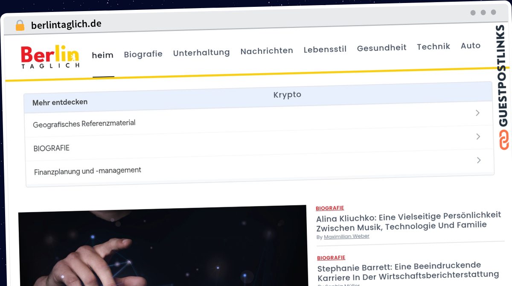Open the Auto menu item
Viewport: 512px width, 286px height.
click(471, 46)
